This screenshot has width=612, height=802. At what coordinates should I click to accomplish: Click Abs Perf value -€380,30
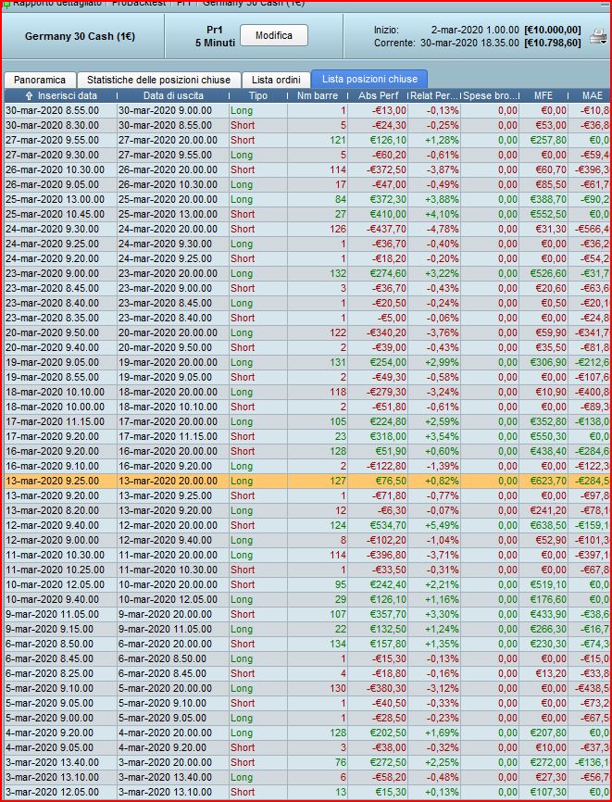(x=386, y=689)
